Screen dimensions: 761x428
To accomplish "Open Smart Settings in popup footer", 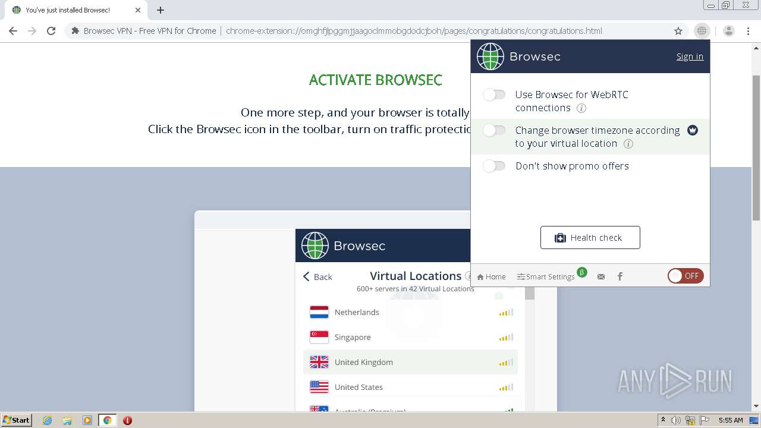I will tap(546, 276).
